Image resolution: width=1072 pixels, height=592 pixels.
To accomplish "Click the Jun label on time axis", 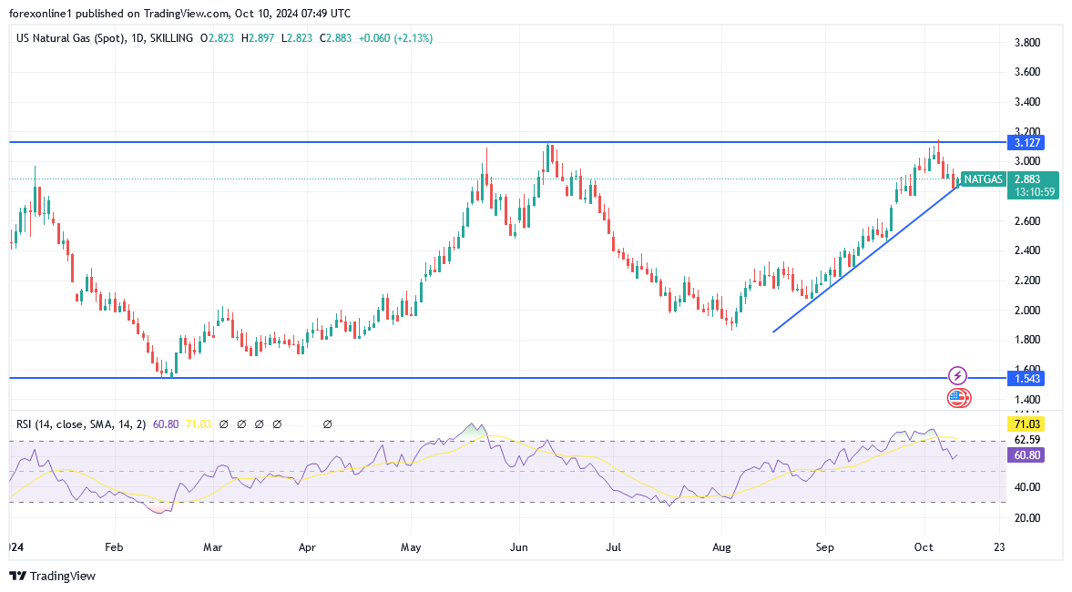I will 519,547.
